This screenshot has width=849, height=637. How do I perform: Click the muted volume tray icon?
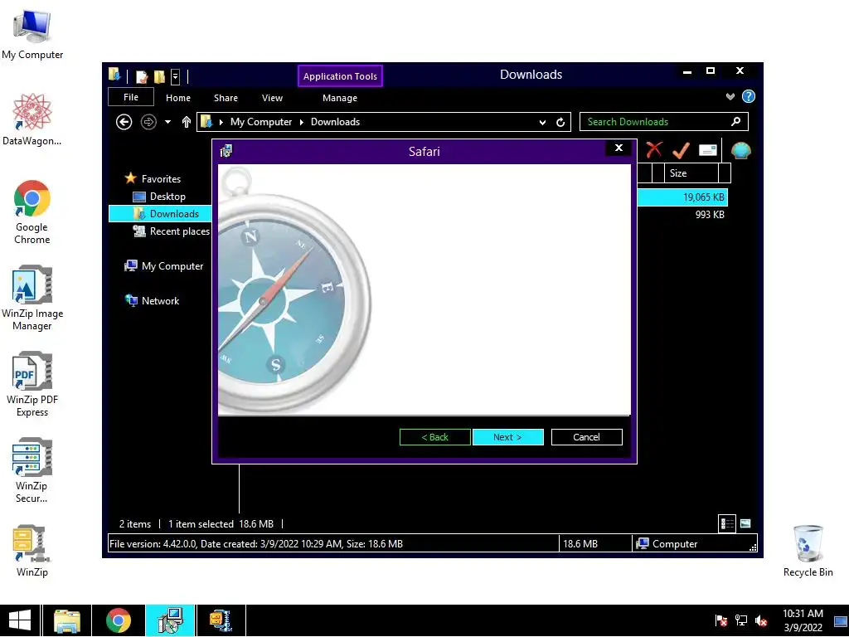pos(761,620)
